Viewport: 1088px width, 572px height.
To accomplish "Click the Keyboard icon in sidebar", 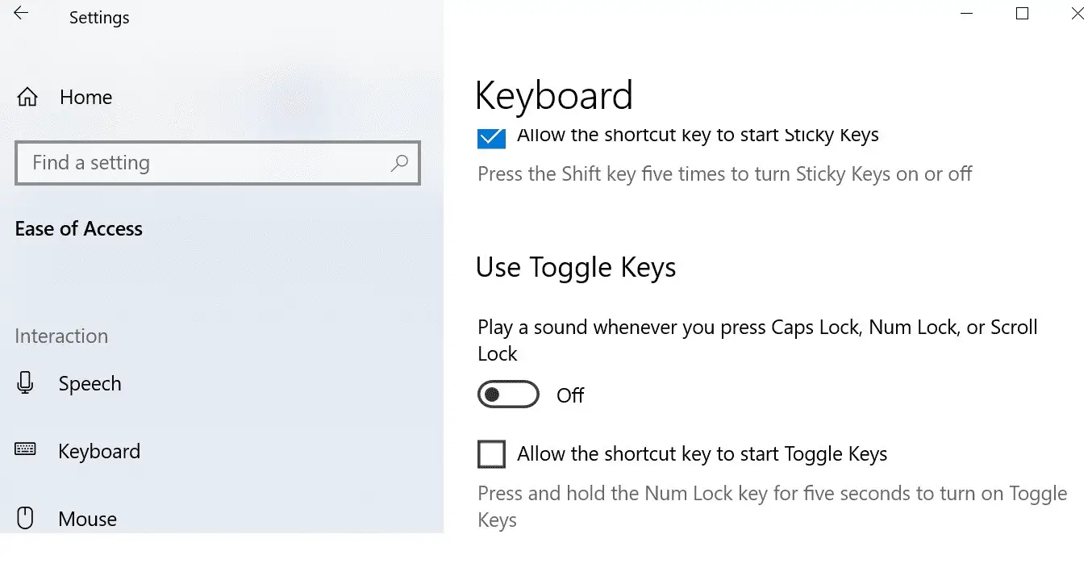I will coord(25,450).
